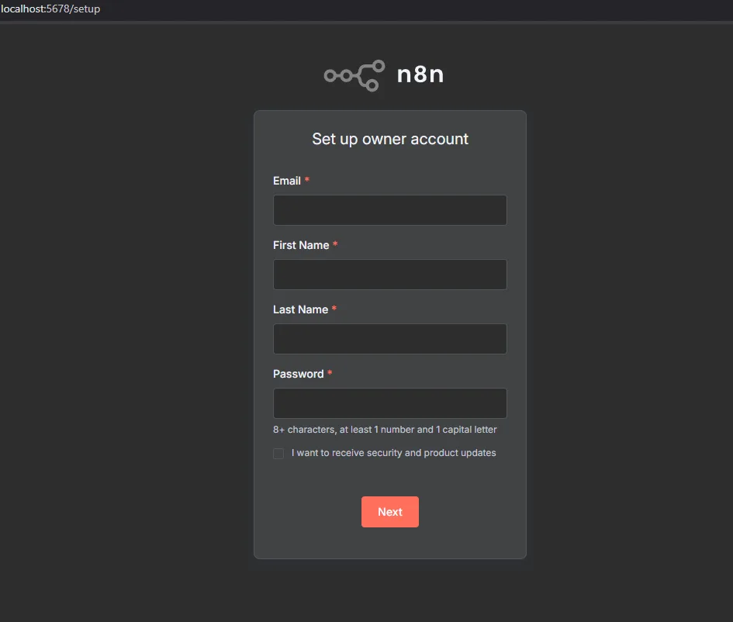
Task: Focus the First Name input field
Action: pos(389,275)
